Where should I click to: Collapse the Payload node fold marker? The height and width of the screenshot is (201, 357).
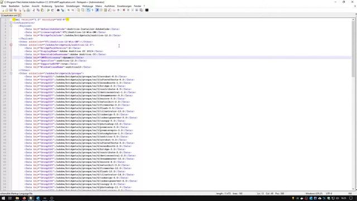point(11,26)
